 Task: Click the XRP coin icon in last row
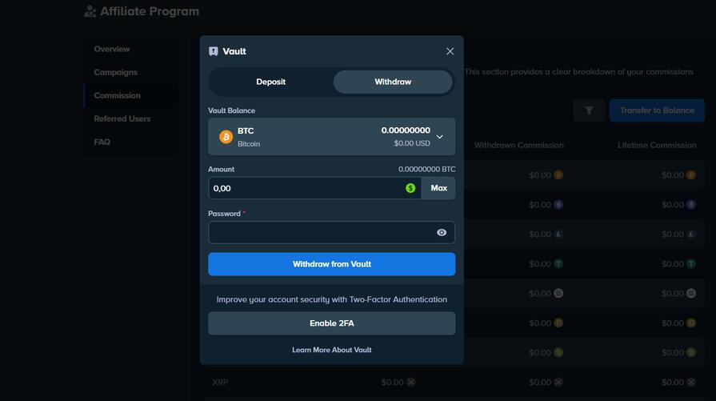click(411, 383)
